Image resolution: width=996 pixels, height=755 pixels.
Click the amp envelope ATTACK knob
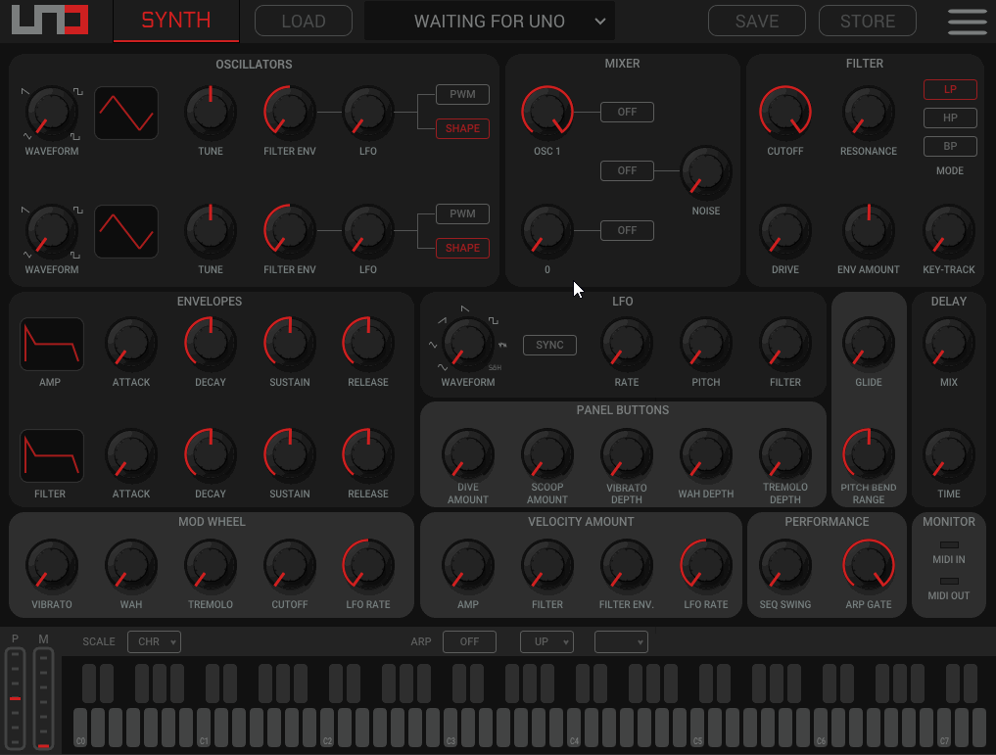(131, 344)
